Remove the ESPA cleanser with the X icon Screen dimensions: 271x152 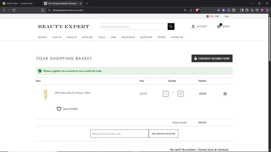click(225, 94)
